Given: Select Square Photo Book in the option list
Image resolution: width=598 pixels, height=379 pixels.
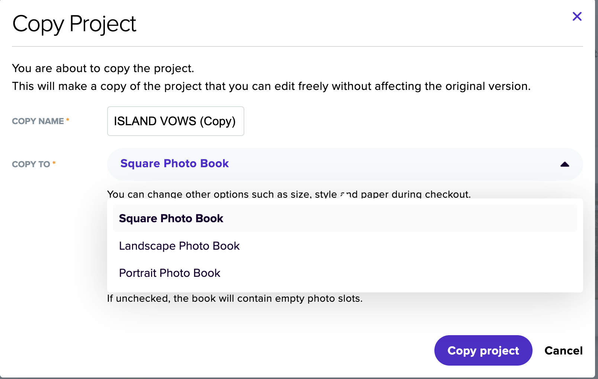Looking at the screenshot, I should (x=345, y=218).
